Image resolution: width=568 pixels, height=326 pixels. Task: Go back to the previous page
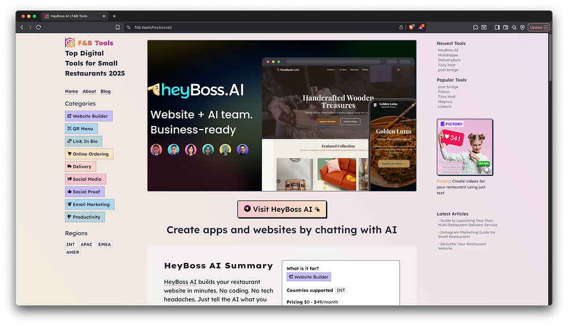pos(22,27)
